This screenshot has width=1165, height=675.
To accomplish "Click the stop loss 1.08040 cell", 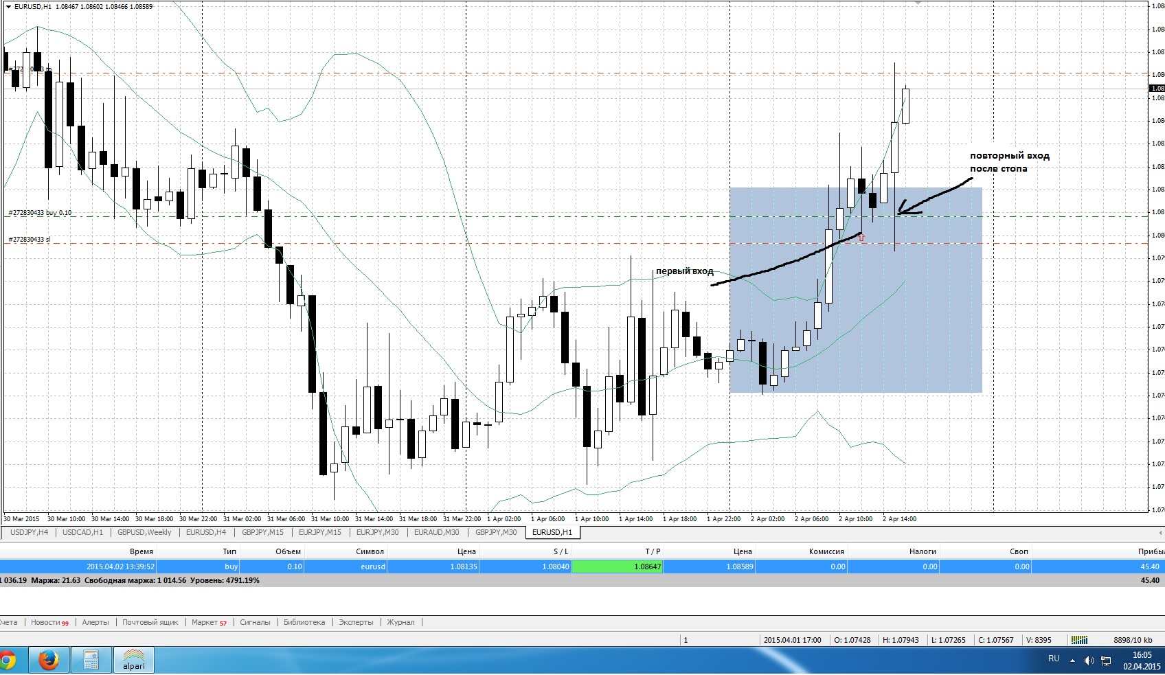I will 555,567.
